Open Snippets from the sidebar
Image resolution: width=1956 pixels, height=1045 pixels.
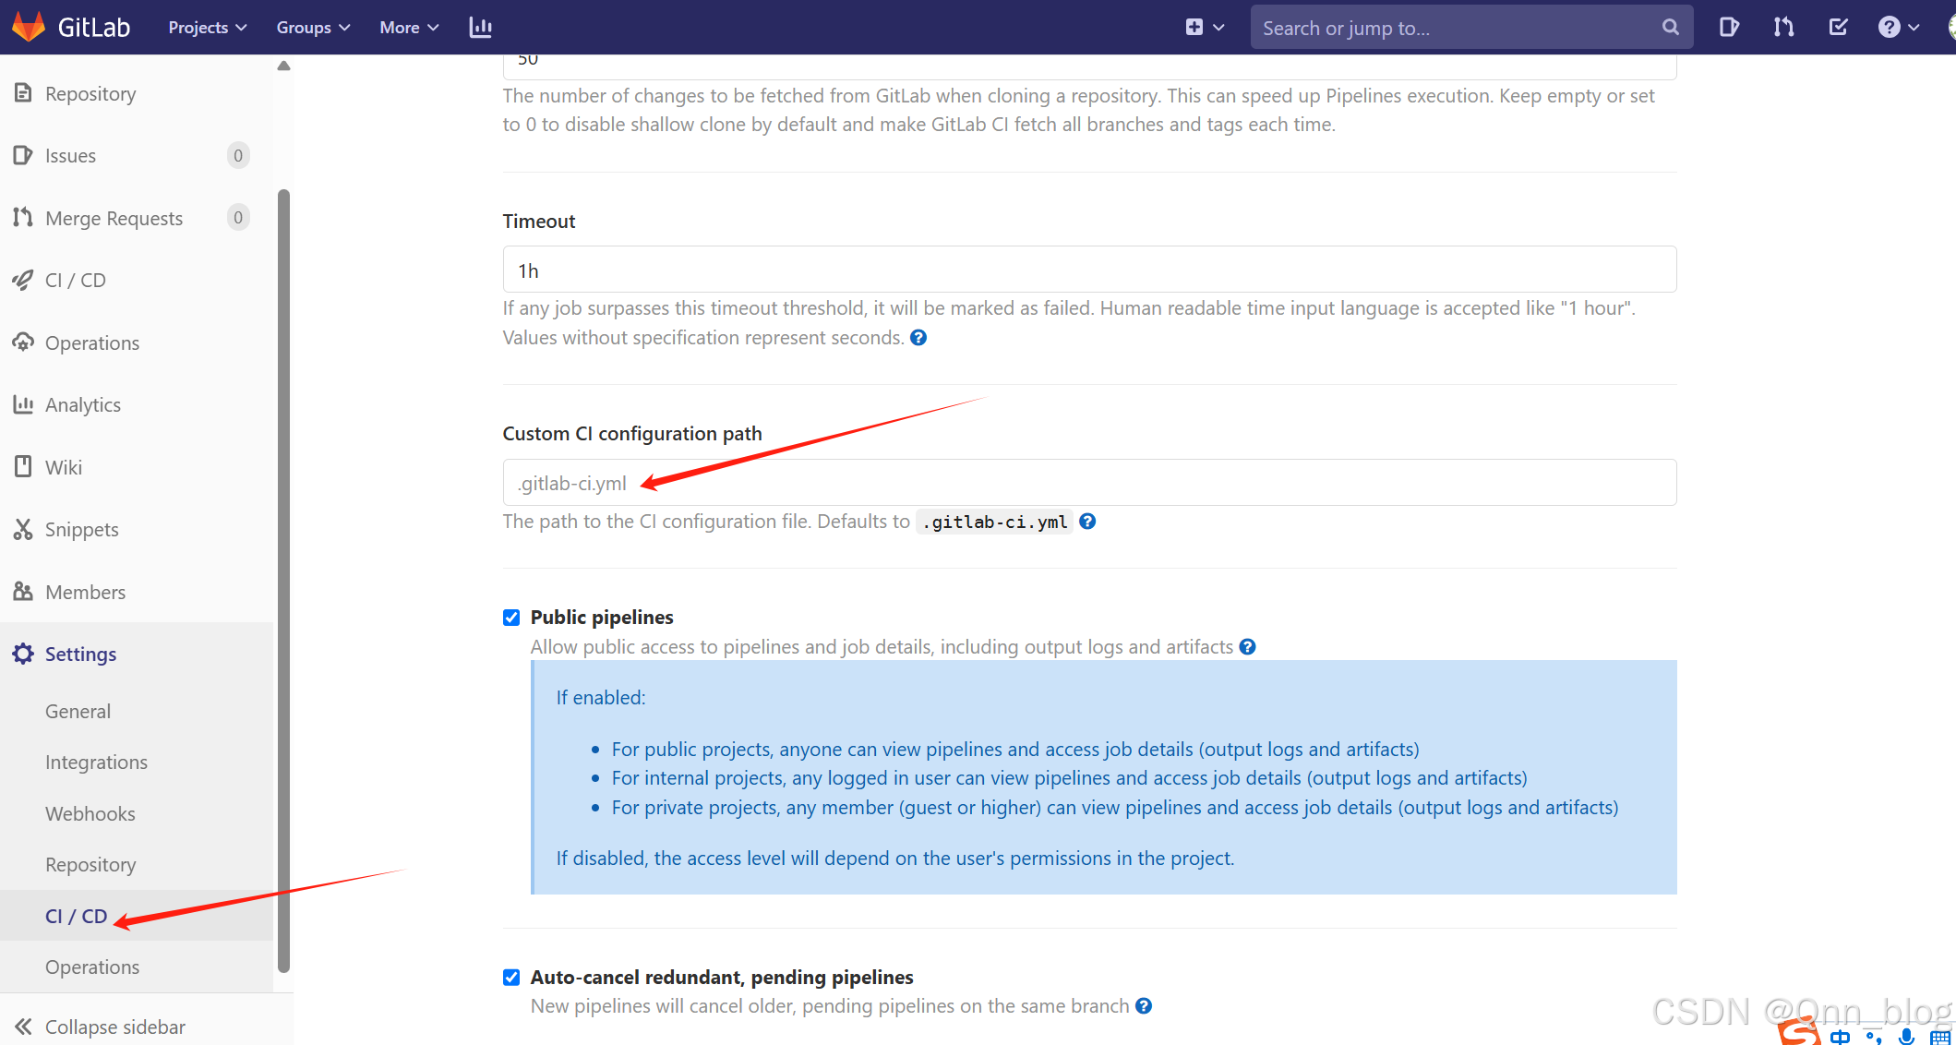pyautogui.click(x=81, y=529)
